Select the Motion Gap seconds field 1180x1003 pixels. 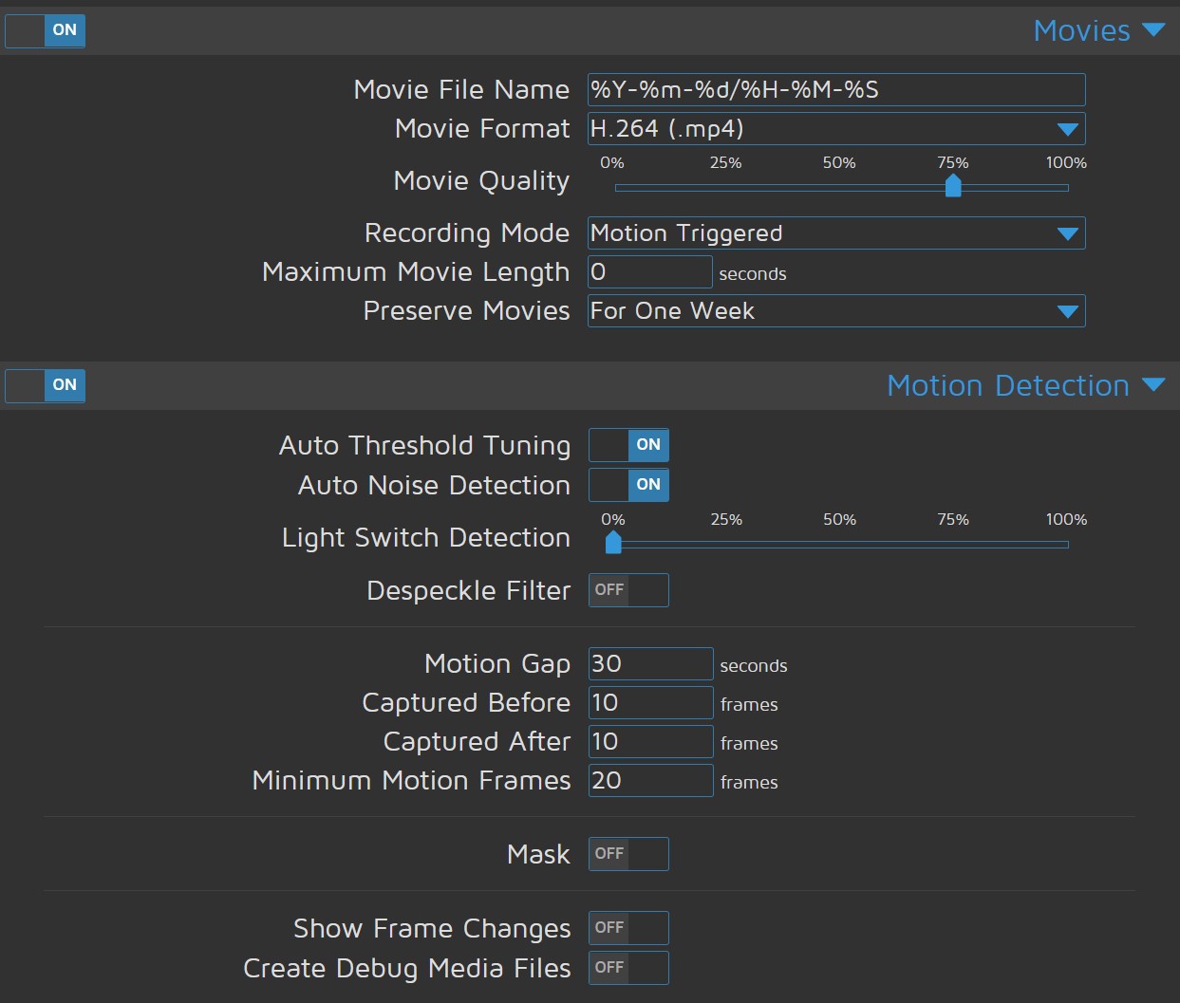[x=649, y=663]
